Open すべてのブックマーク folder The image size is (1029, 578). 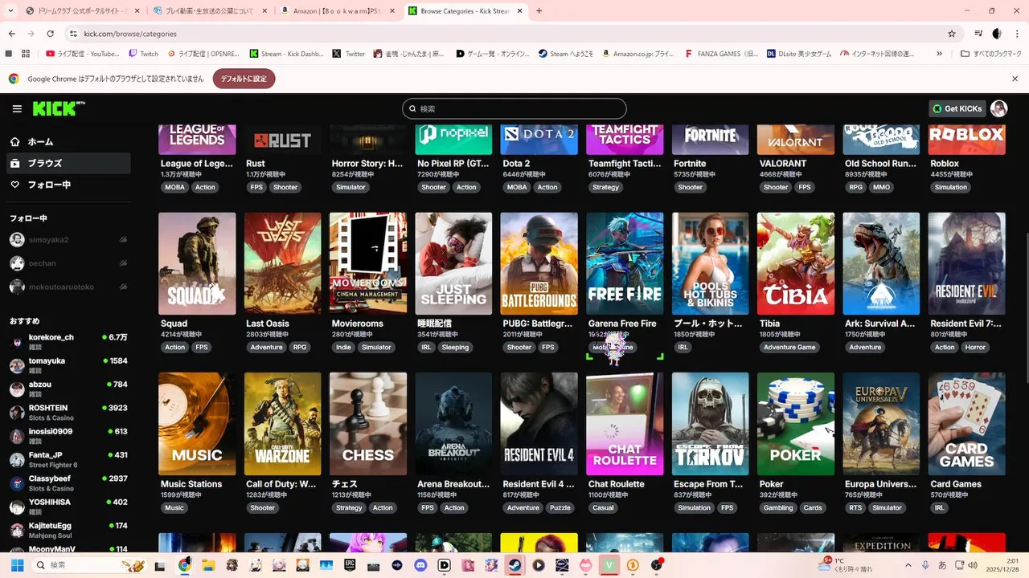click(x=991, y=54)
